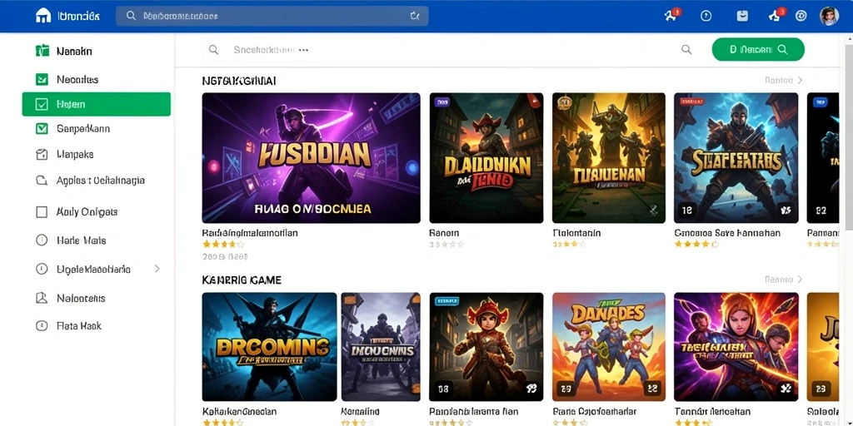The height and width of the screenshot is (426, 853).
Task: Open the Radkeingimalanonllan game title link
Action: (x=250, y=233)
